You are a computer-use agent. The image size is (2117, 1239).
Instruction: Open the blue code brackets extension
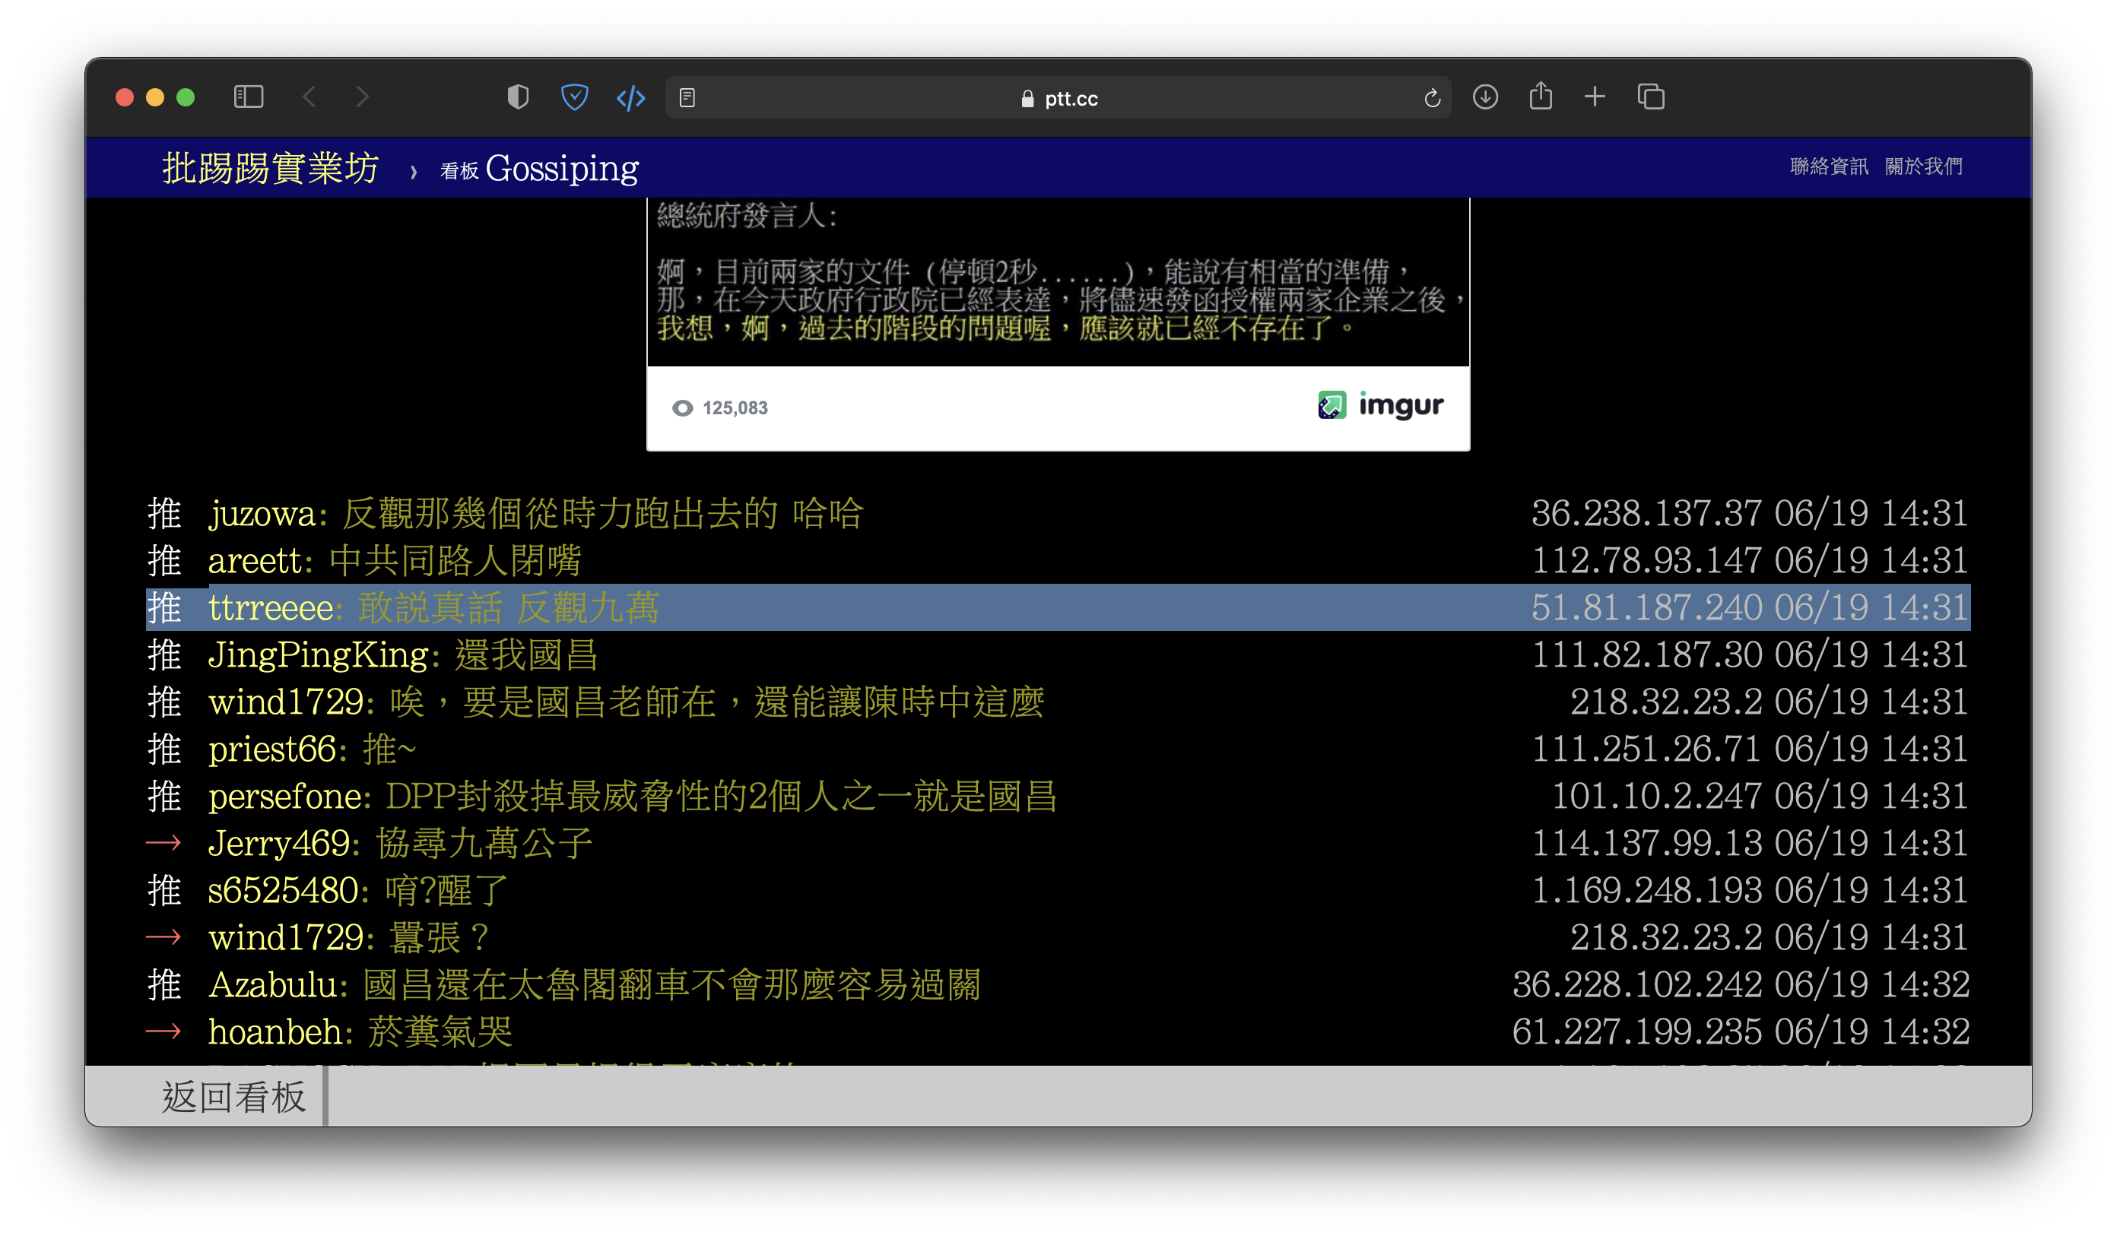pyautogui.click(x=631, y=98)
